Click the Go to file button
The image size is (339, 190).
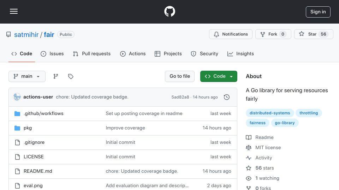180,76
